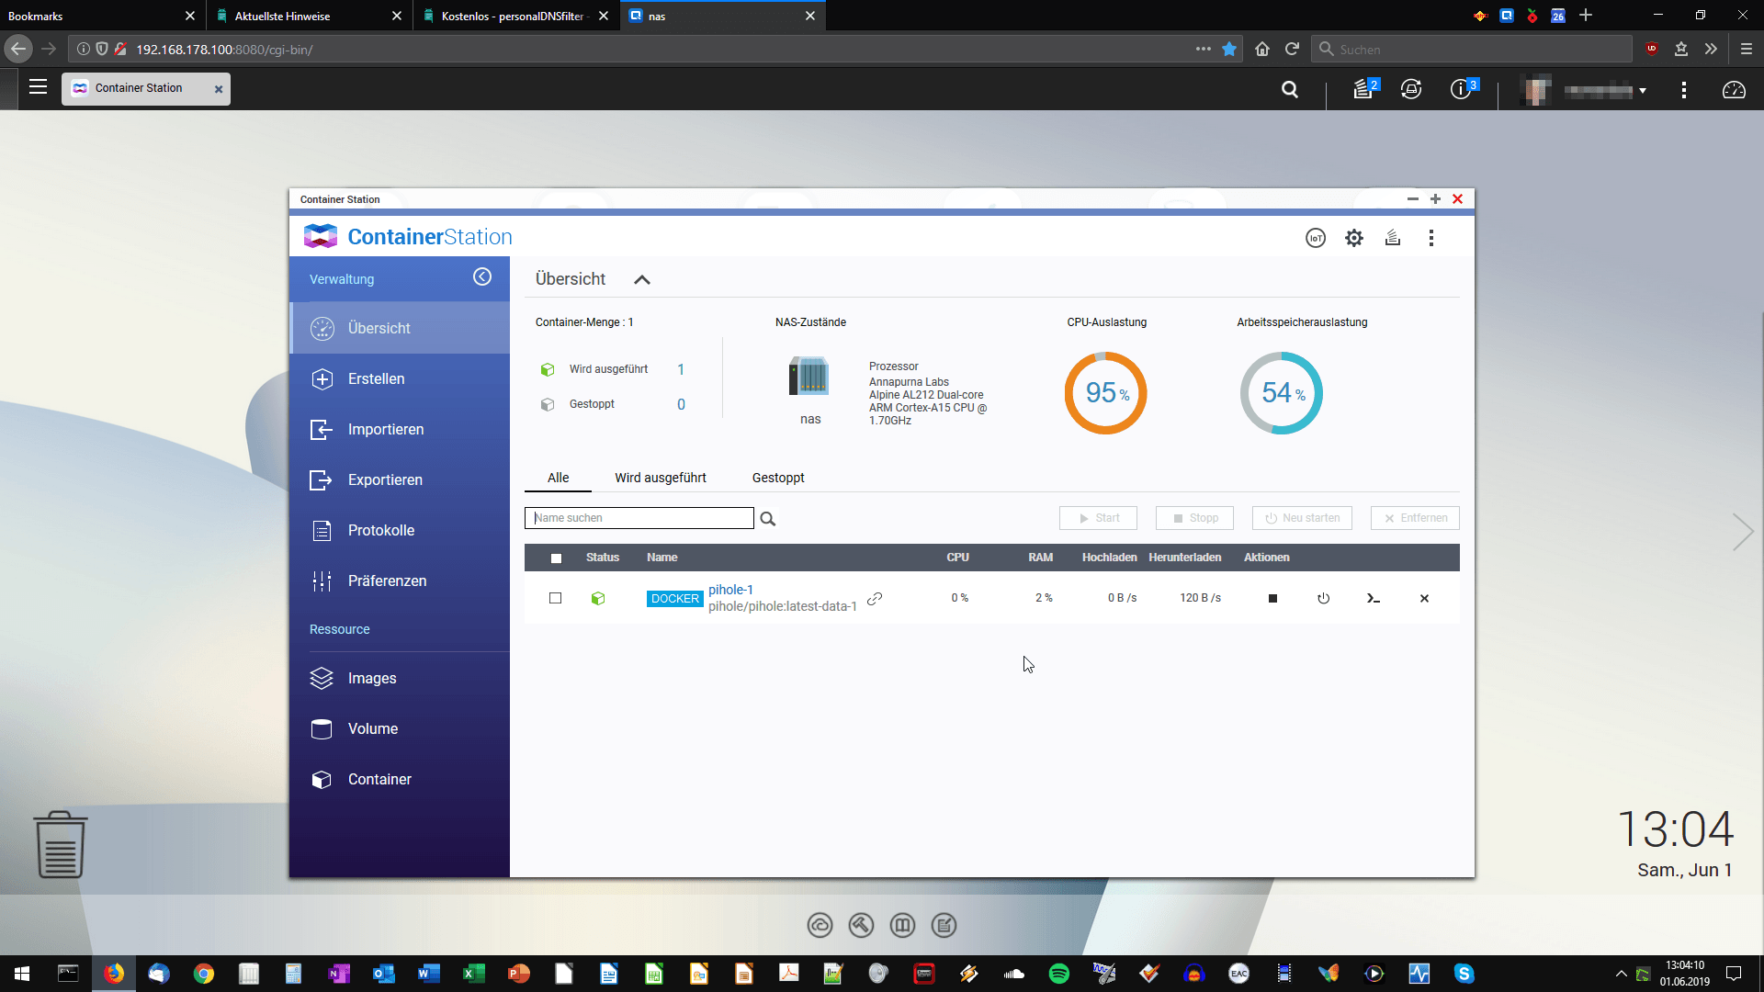The height and width of the screenshot is (992, 1764).
Task: Switch to the Wird ausgeführt tab
Action: [661, 478]
